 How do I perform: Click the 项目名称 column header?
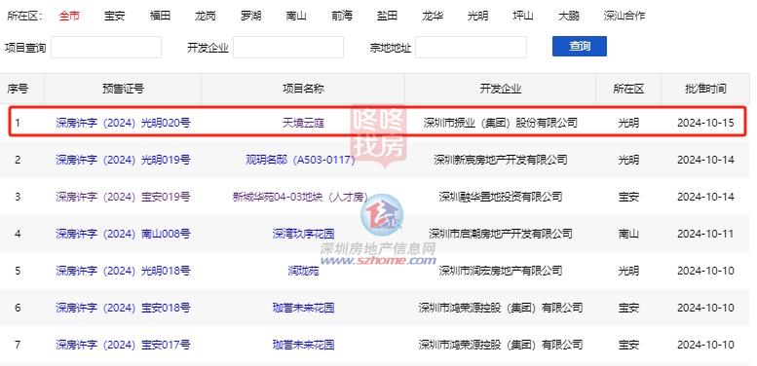click(303, 89)
